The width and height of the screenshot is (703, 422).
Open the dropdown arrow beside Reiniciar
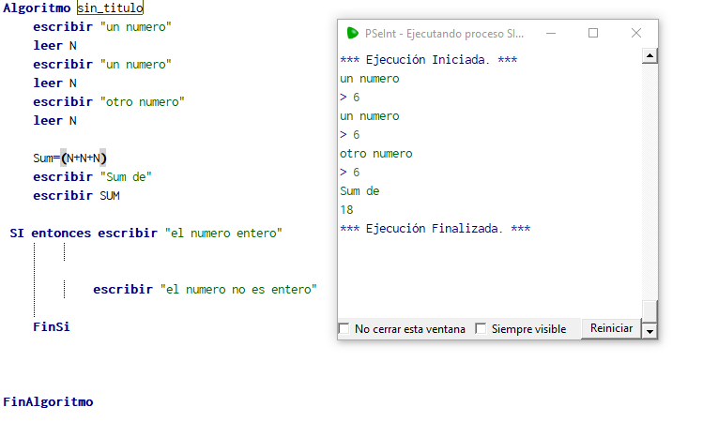(x=650, y=330)
